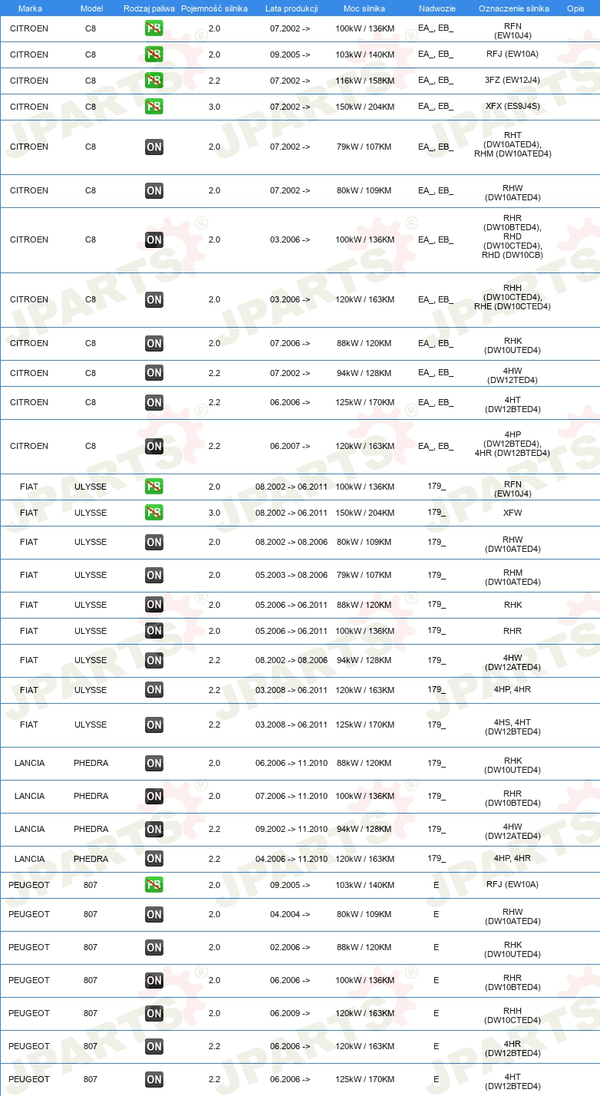Click the Nadwozie column header

click(437, 8)
